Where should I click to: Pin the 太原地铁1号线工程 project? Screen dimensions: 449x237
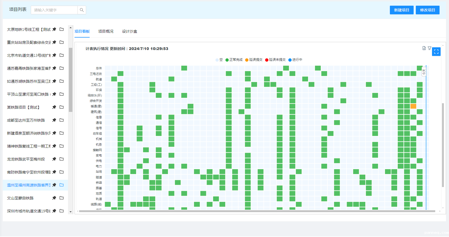pos(54,29)
